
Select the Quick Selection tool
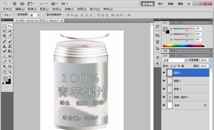pyautogui.click(x=10, y=31)
